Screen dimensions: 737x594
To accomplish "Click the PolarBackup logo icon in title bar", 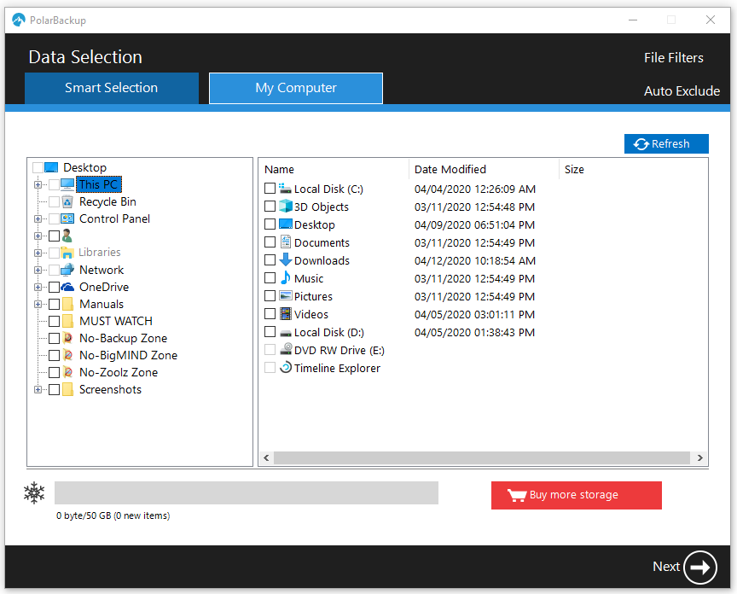I will 18,20.
